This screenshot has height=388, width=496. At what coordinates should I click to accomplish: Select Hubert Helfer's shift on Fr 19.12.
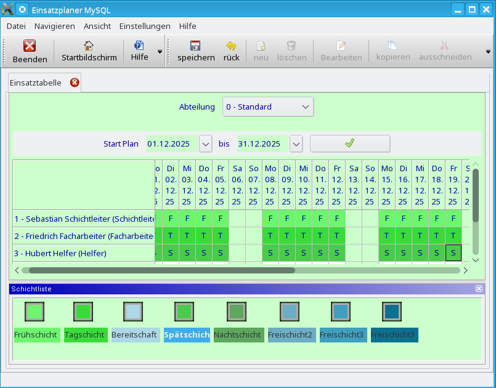coord(453,253)
